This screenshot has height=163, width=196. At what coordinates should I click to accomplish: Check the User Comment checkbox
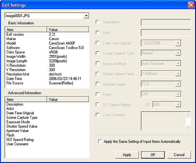[98, 115]
